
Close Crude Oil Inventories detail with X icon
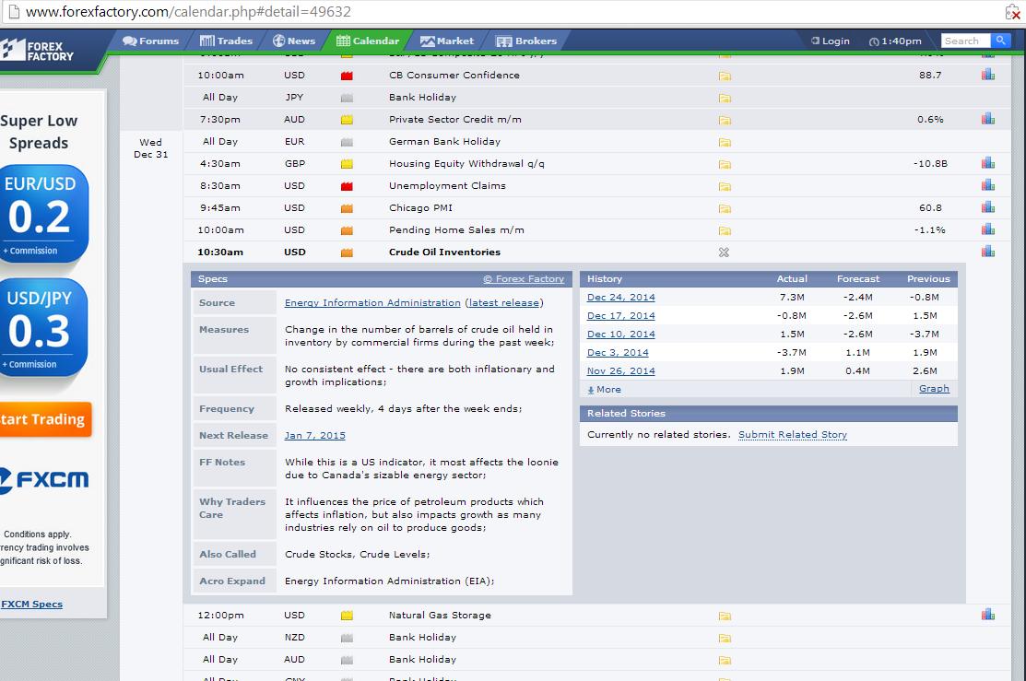(x=724, y=252)
